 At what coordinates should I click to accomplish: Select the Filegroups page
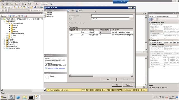tap(50, 17)
